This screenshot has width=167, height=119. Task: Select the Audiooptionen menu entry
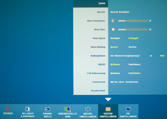[98, 56]
